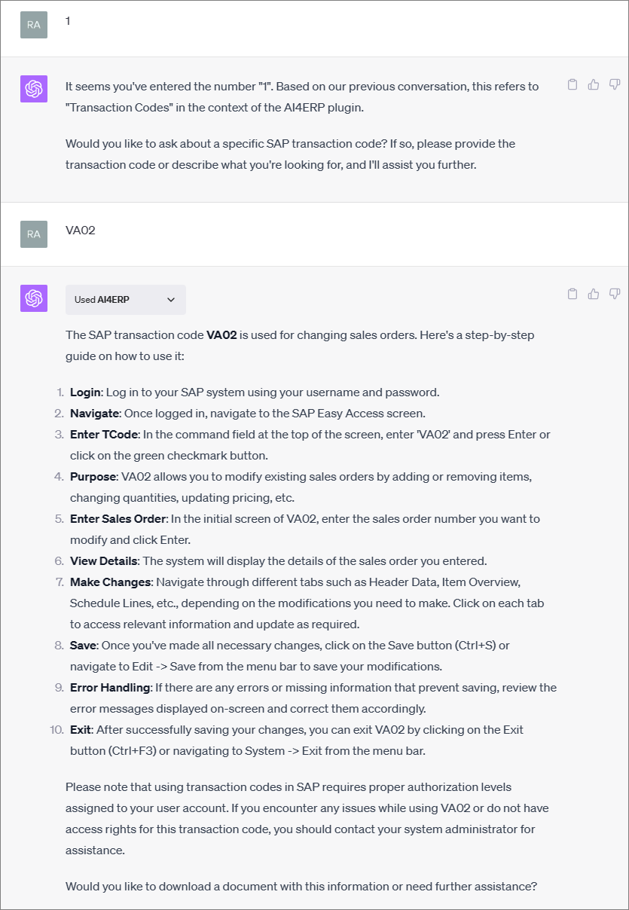Click the bold "Save" step label
This screenshot has width=629, height=910.
(x=83, y=646)
